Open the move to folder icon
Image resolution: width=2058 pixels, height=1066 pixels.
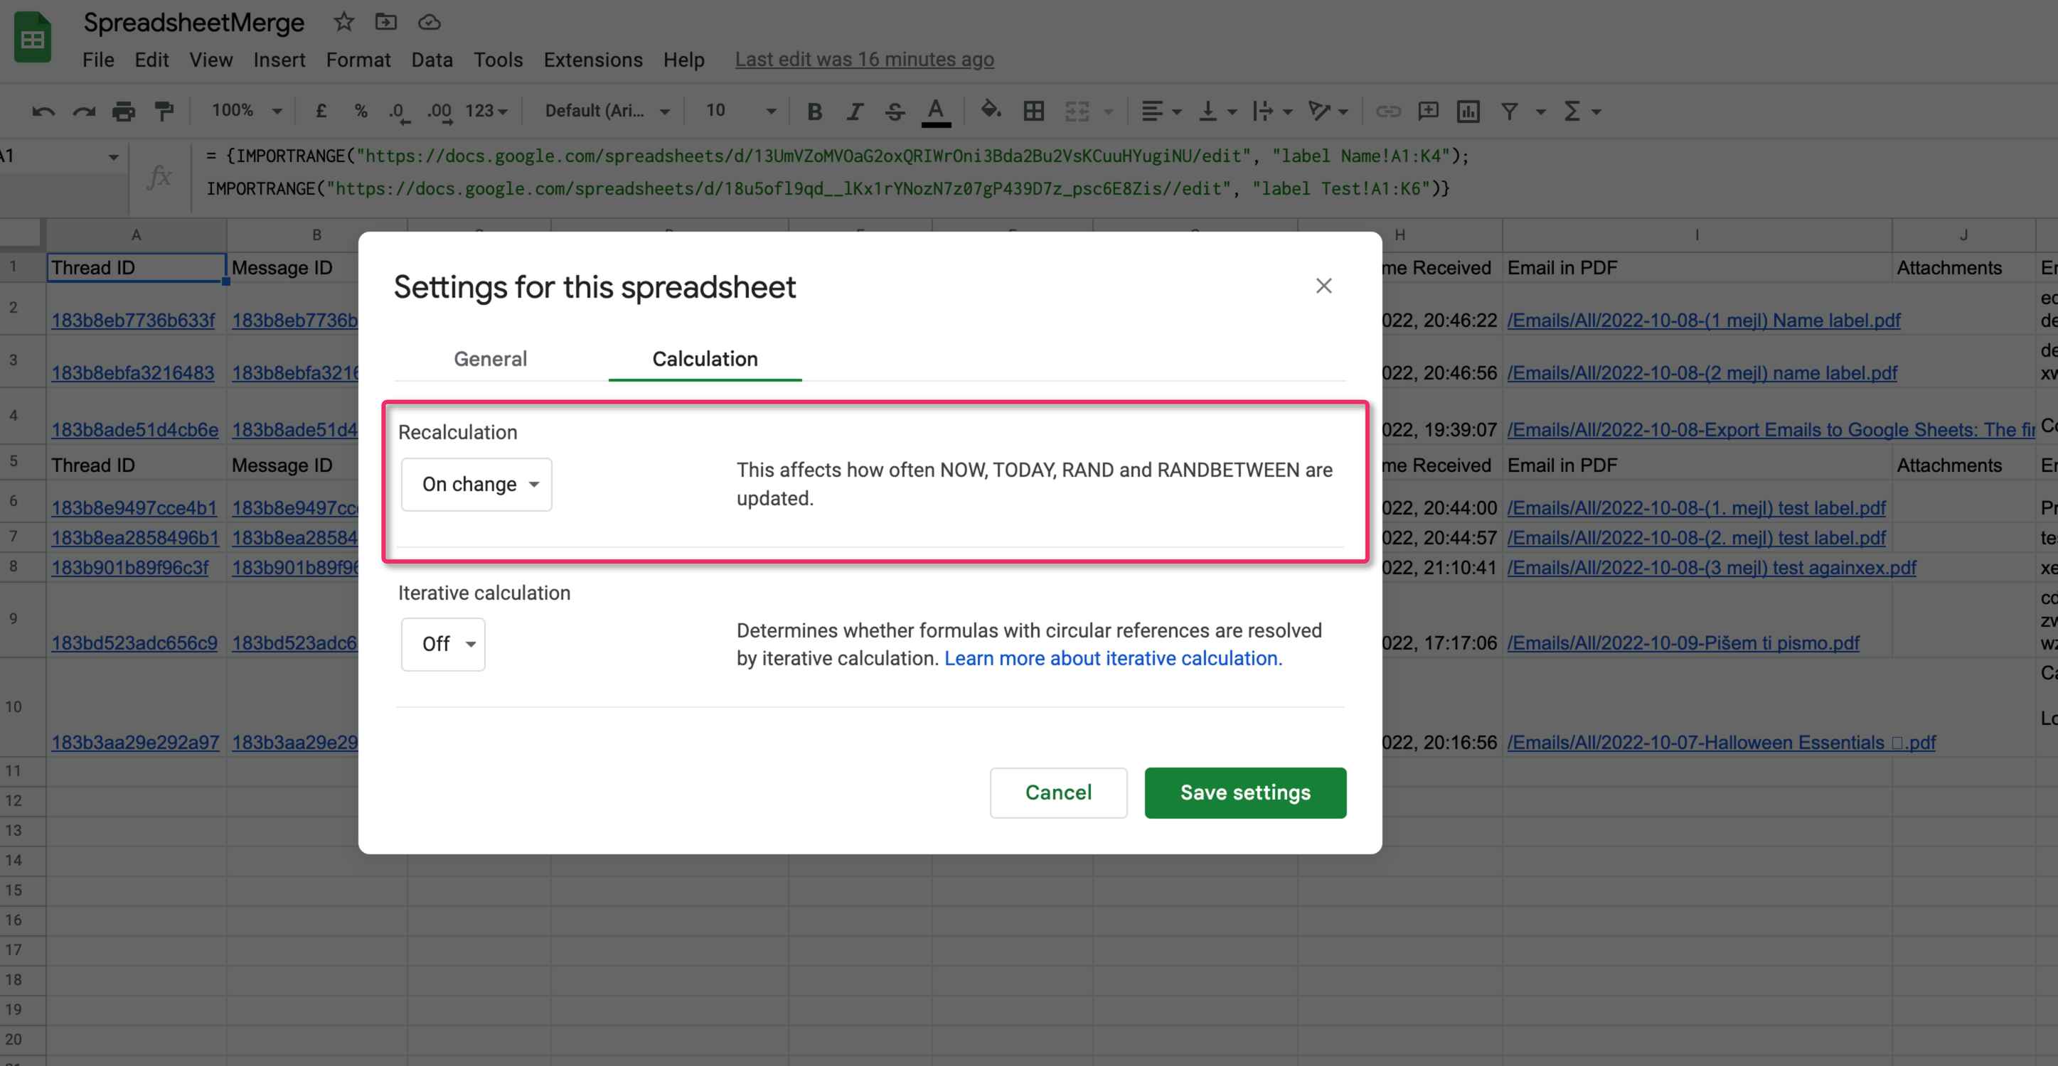coord(386,22)
